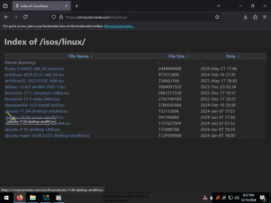The width and height of the screenshot is (271, 203).
Task: List all tabs with the chevron button
Action: (x=218, y=6)
